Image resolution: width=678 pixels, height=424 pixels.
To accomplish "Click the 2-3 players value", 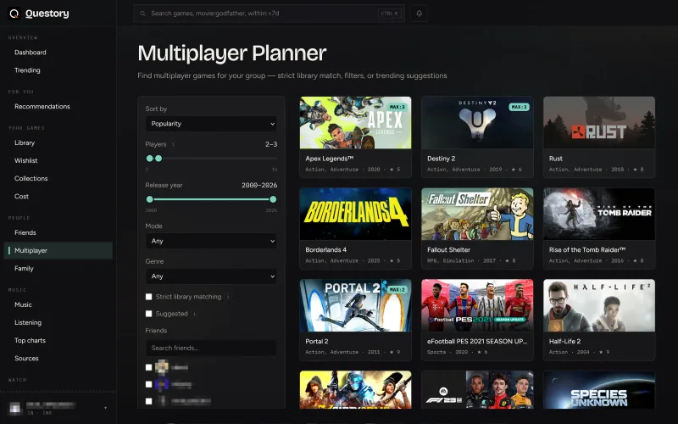I will click(x=271, y=144).
